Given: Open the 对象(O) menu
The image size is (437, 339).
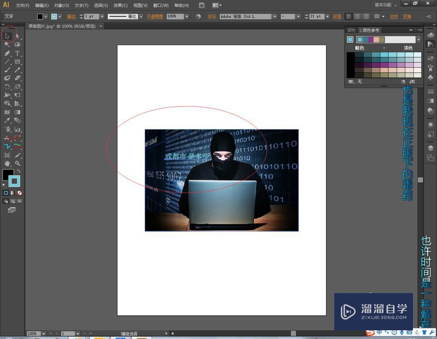Looking at the screenshot, I should pyautogui.click(x=61, y=5).
